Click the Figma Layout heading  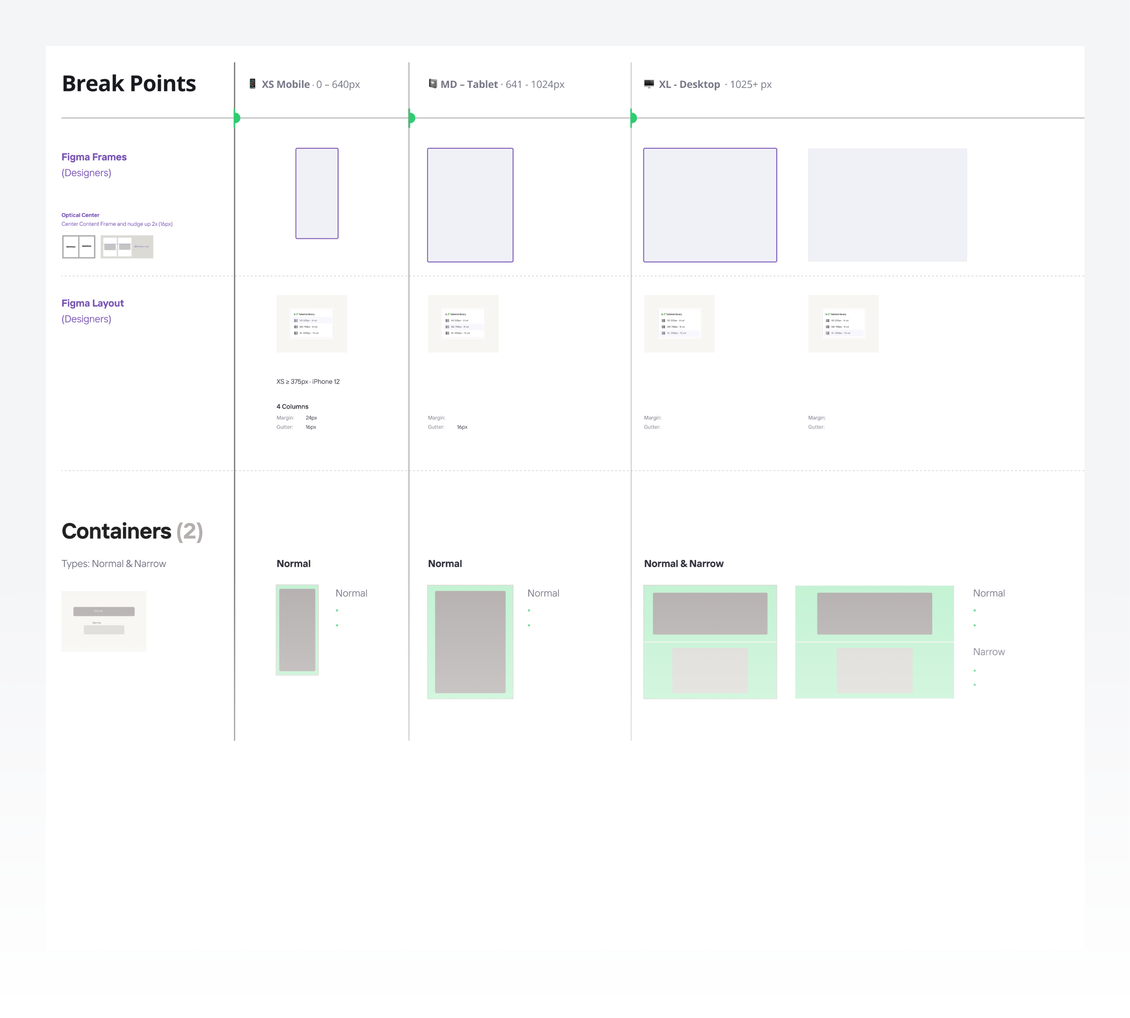[x=92, y=303]
